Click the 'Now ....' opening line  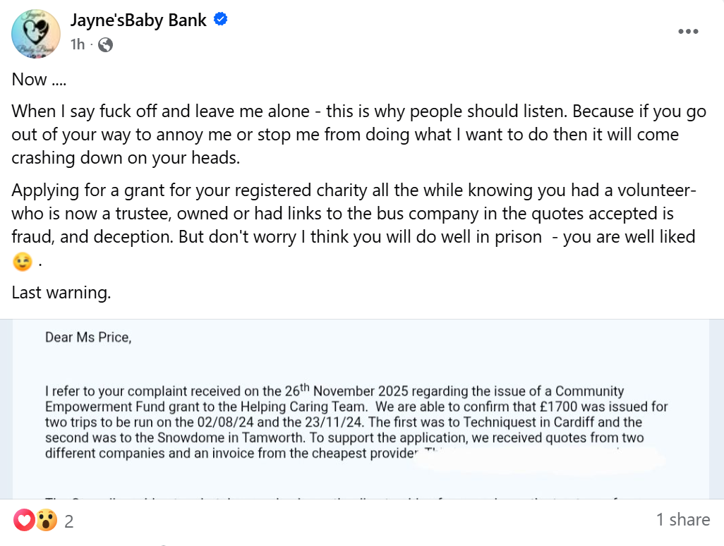point(39,79)
